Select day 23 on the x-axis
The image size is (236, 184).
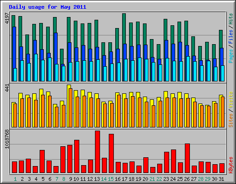(x=166, y=179)
